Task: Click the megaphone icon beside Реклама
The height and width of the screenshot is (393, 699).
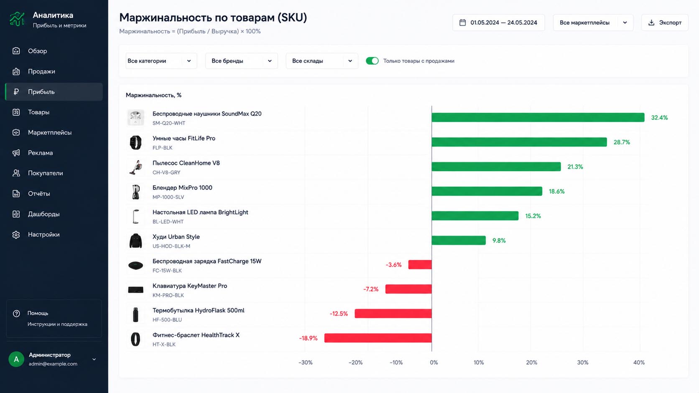Action: (16, 153)
